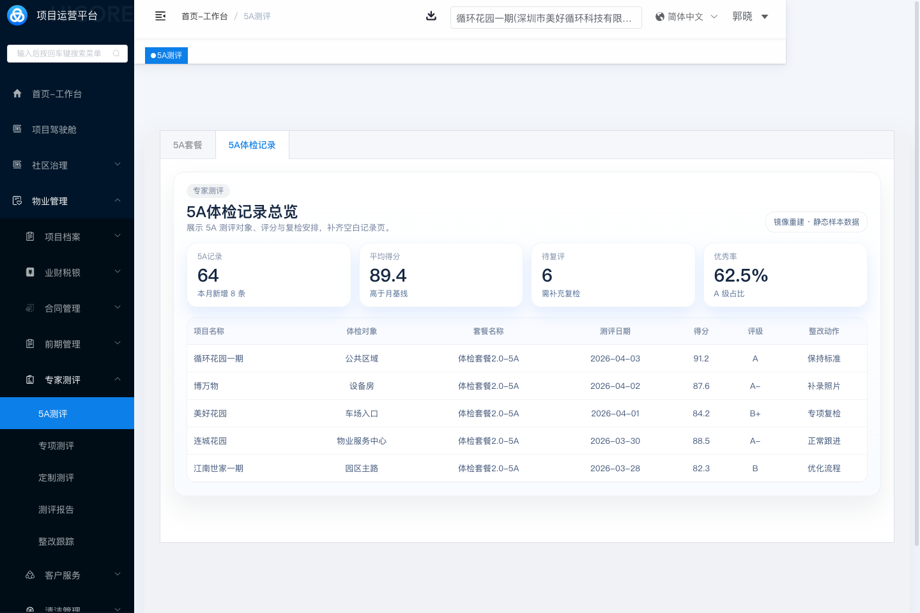Click the project selector 循环花园一期 field
This screenshot has height=613, width=920.
[546, 18]
